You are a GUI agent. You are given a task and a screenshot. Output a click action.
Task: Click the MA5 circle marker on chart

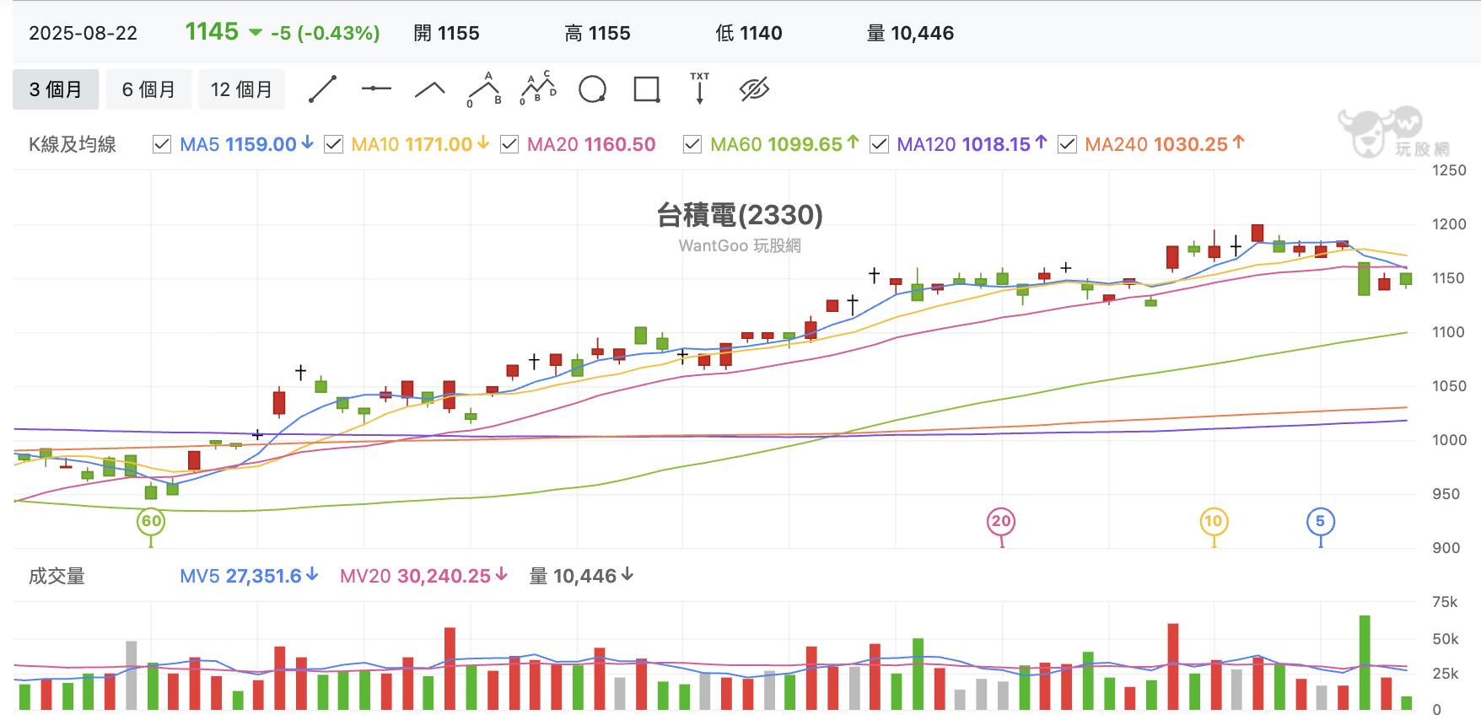point(1321,521)
